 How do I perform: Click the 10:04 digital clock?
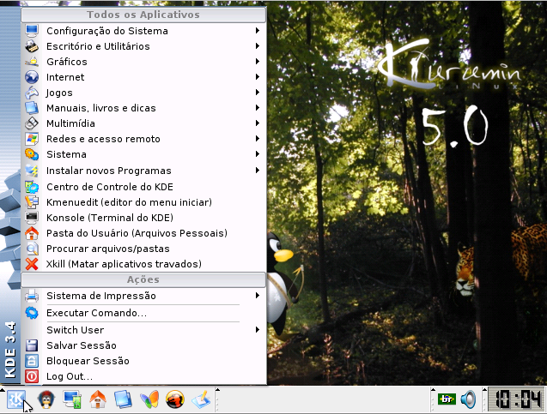516,399
